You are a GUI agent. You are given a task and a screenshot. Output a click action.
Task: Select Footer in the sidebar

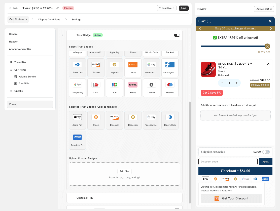click(30, 104)
